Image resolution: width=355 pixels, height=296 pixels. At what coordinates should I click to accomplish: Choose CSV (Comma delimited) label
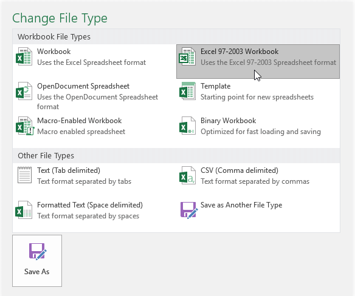click(240, 170)
